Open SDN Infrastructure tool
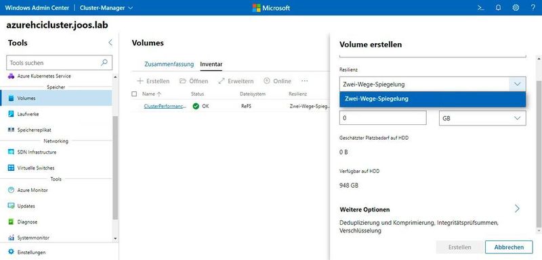Screen dimensions: 542x260 coord(56,152)
